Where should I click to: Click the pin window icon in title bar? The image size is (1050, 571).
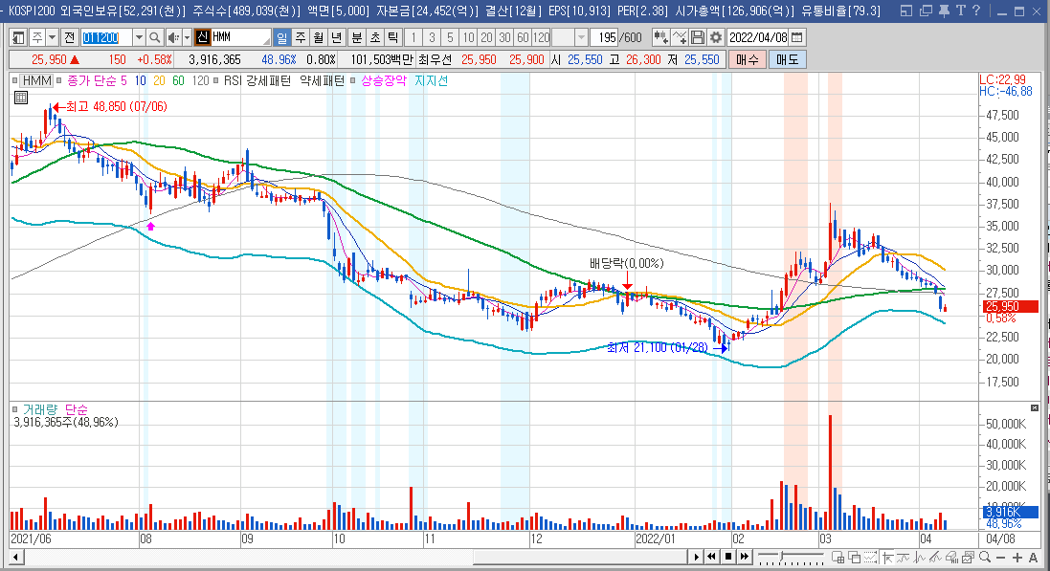click(944, 11)
